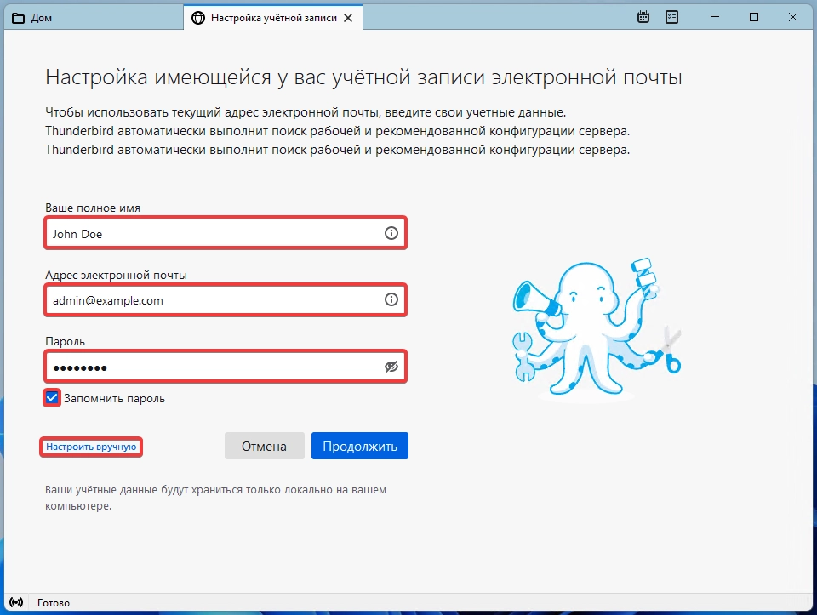Open the calendar icon in title bar

click(643, 17)
